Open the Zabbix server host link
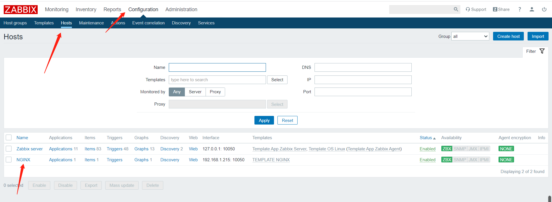 tap(30, 149)
